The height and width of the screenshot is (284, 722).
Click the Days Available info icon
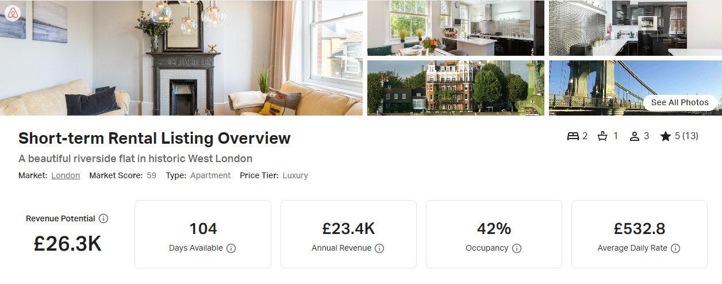pyautogui.click(x=231, y=248)
